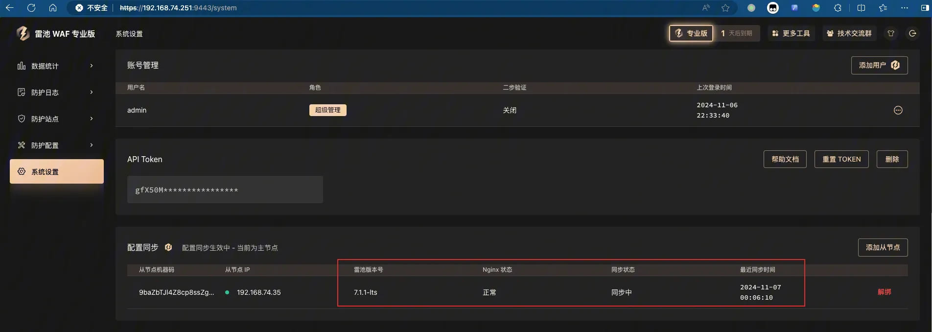
Task: Click the 添加从节点 button
Action: 883,247
